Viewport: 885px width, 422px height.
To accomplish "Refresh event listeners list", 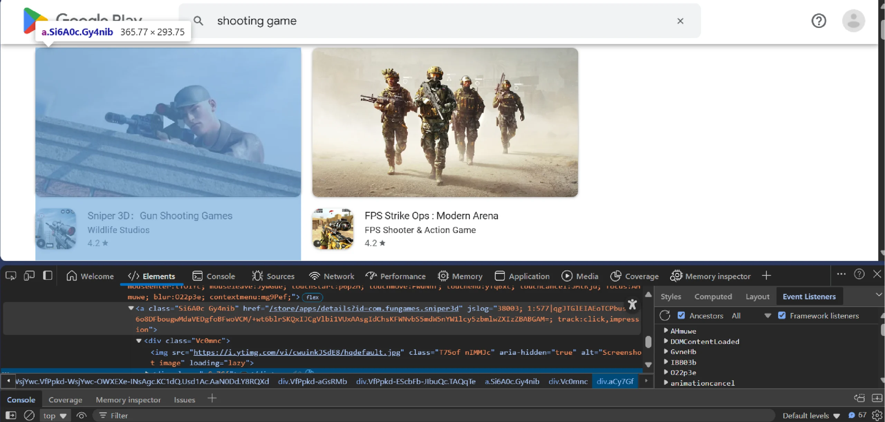I will pyautogui.click(x=664, y=315).
